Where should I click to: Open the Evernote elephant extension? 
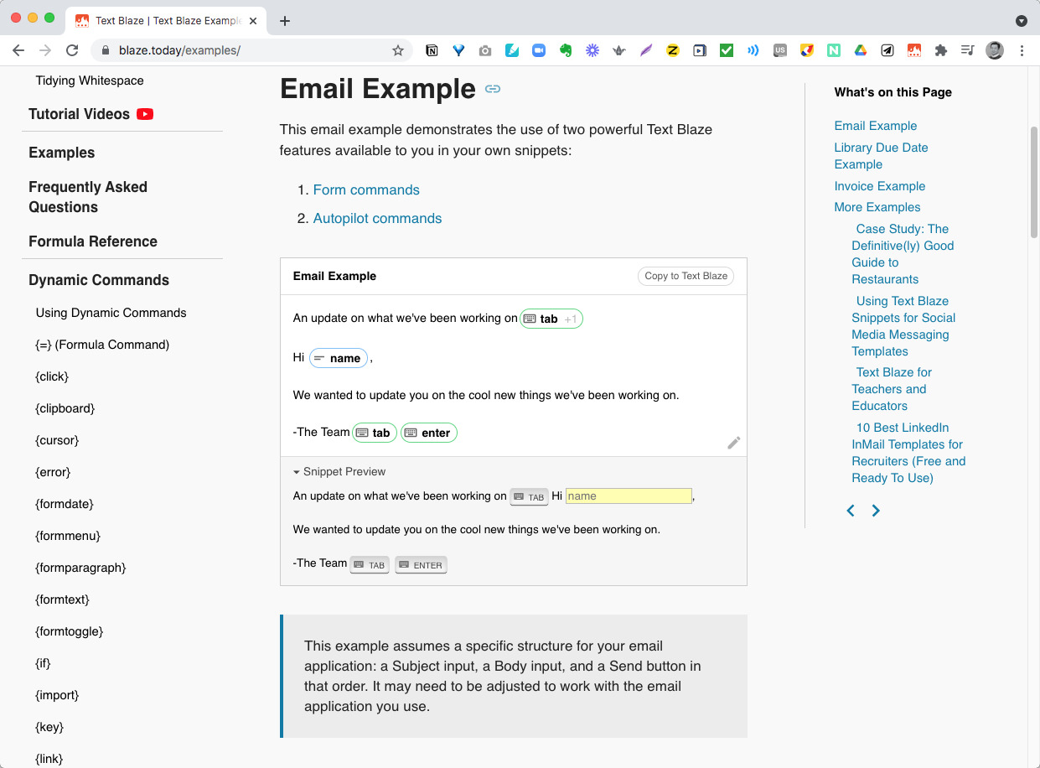click(566, 50)
